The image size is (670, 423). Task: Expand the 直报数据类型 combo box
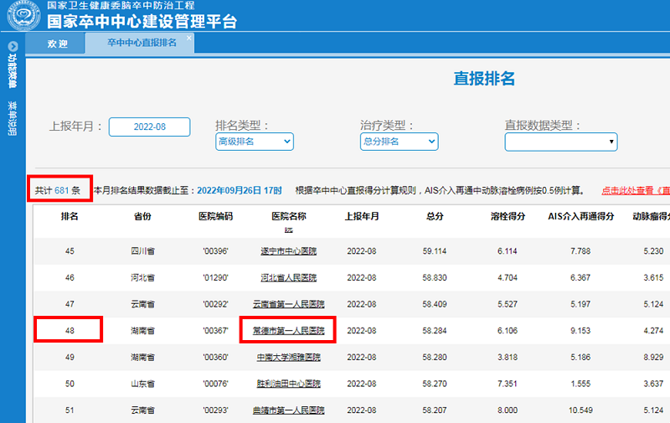tap(561, 142)
